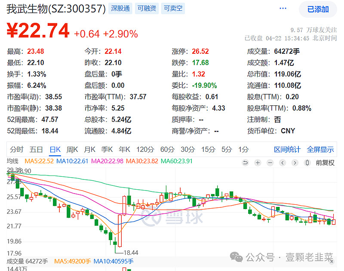Switch to the 周K weekly chart tab

click(72, 150)
